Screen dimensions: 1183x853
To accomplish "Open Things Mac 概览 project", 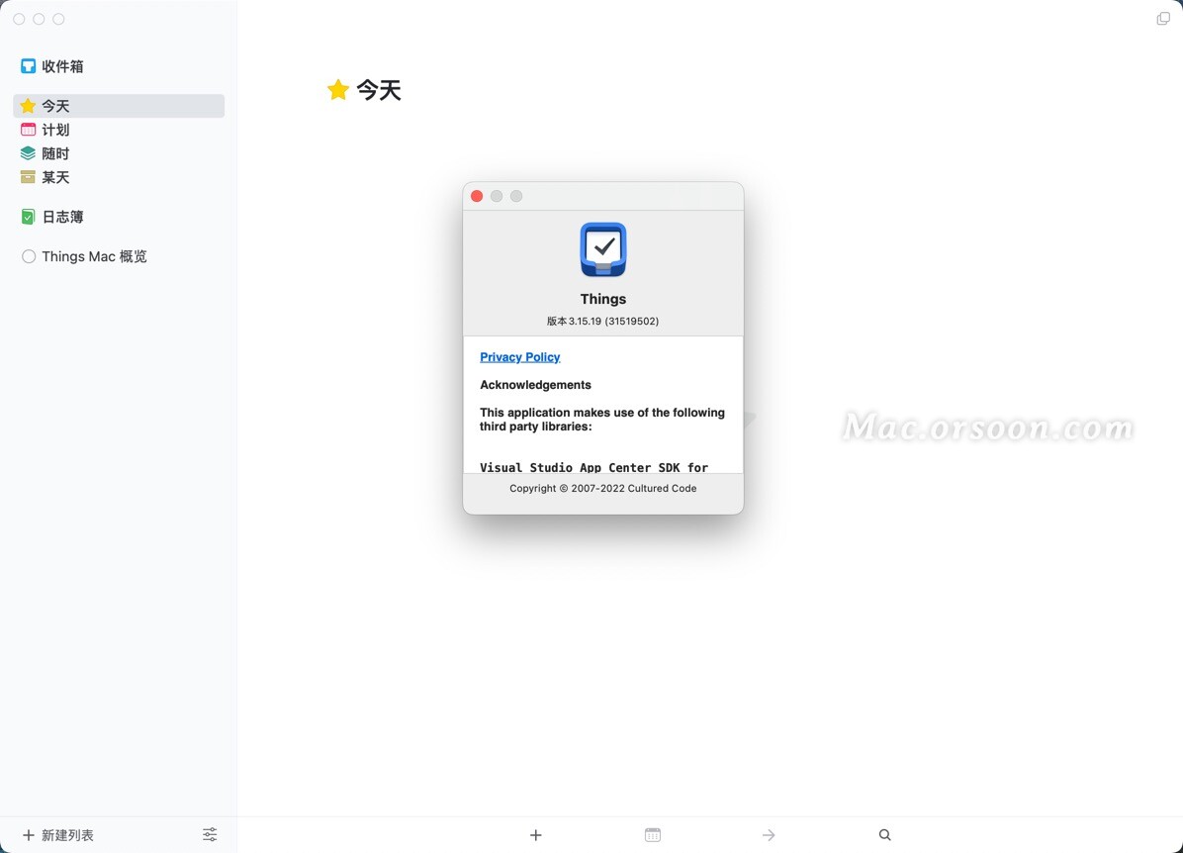I will point(119,256).
